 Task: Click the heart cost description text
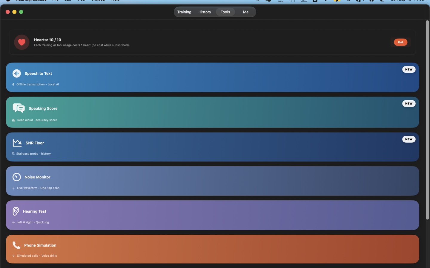pyautogui.click(x=82, y=45)
